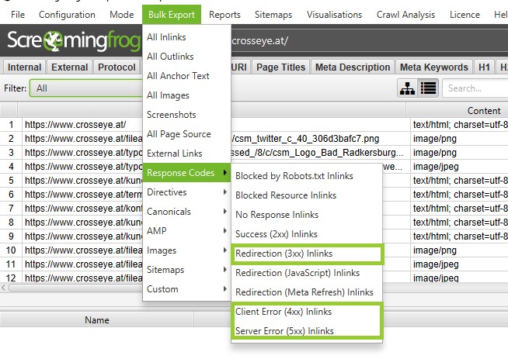The image size is (508, 359).
Task: Select row 3 Logo_Bad_Radkersburg URL
Action: (214, 153)
